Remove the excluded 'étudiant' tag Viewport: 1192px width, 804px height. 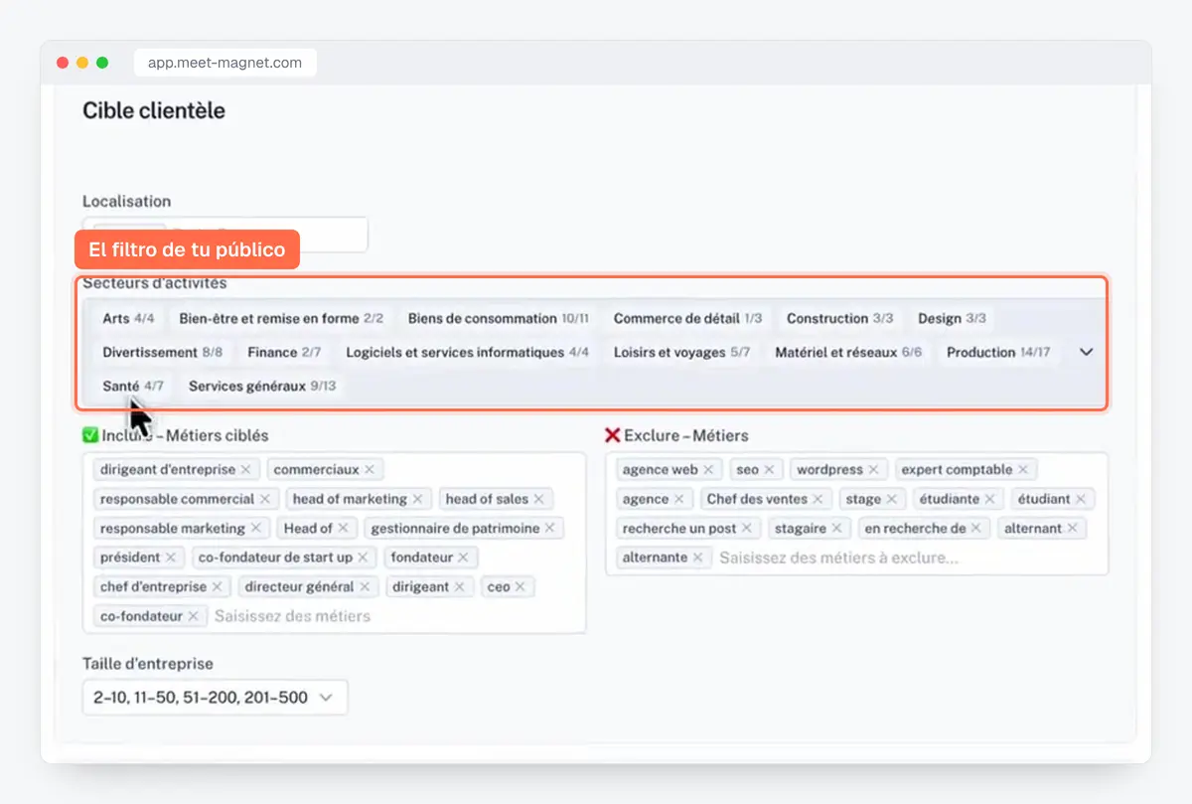(1080, 499)
